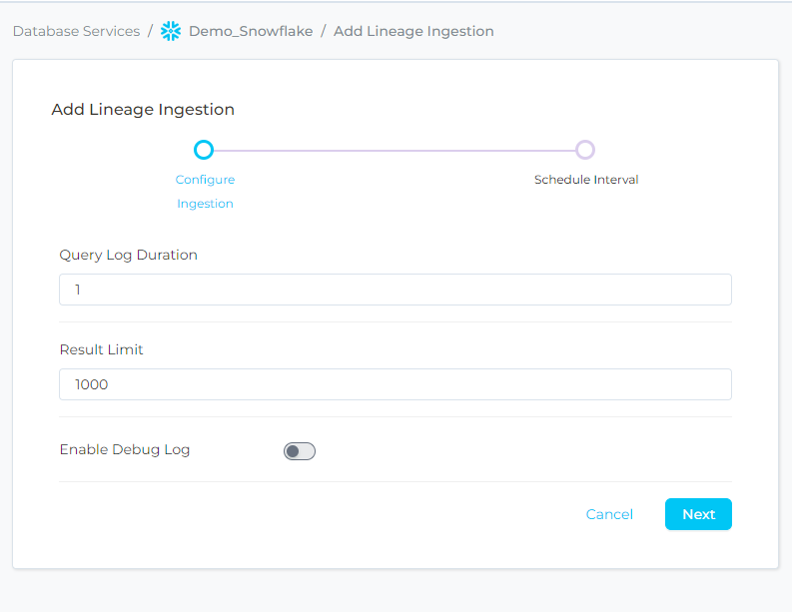Toggle the Enable Debug Log switch
792x612 pixels.
coord(300,451)
